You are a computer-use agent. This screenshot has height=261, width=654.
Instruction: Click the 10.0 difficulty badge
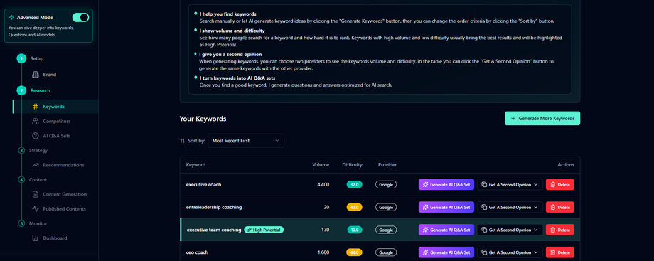355,230
